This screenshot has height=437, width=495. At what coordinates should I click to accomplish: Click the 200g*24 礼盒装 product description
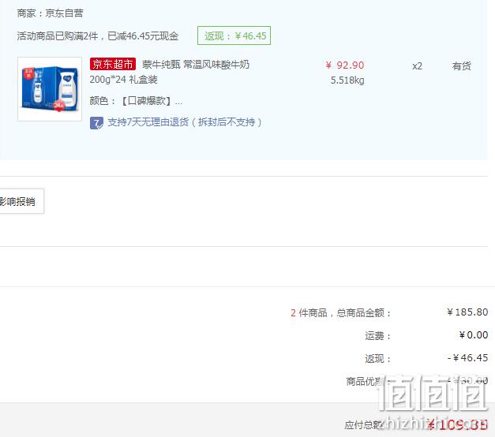tap(123, 80)
